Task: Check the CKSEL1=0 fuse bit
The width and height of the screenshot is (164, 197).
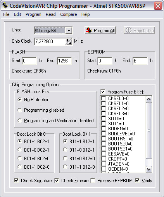Action: (x=104, y=104)
